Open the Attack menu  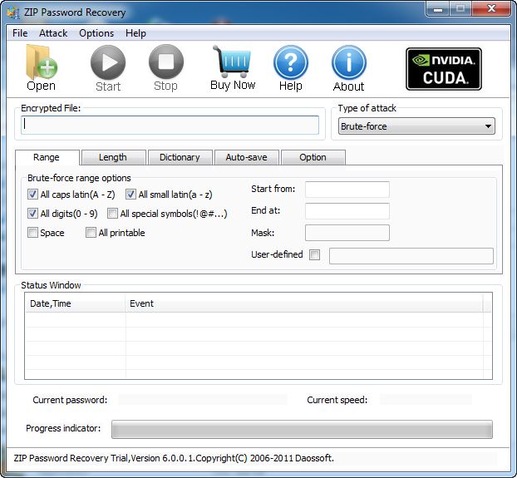pos(53,33)
